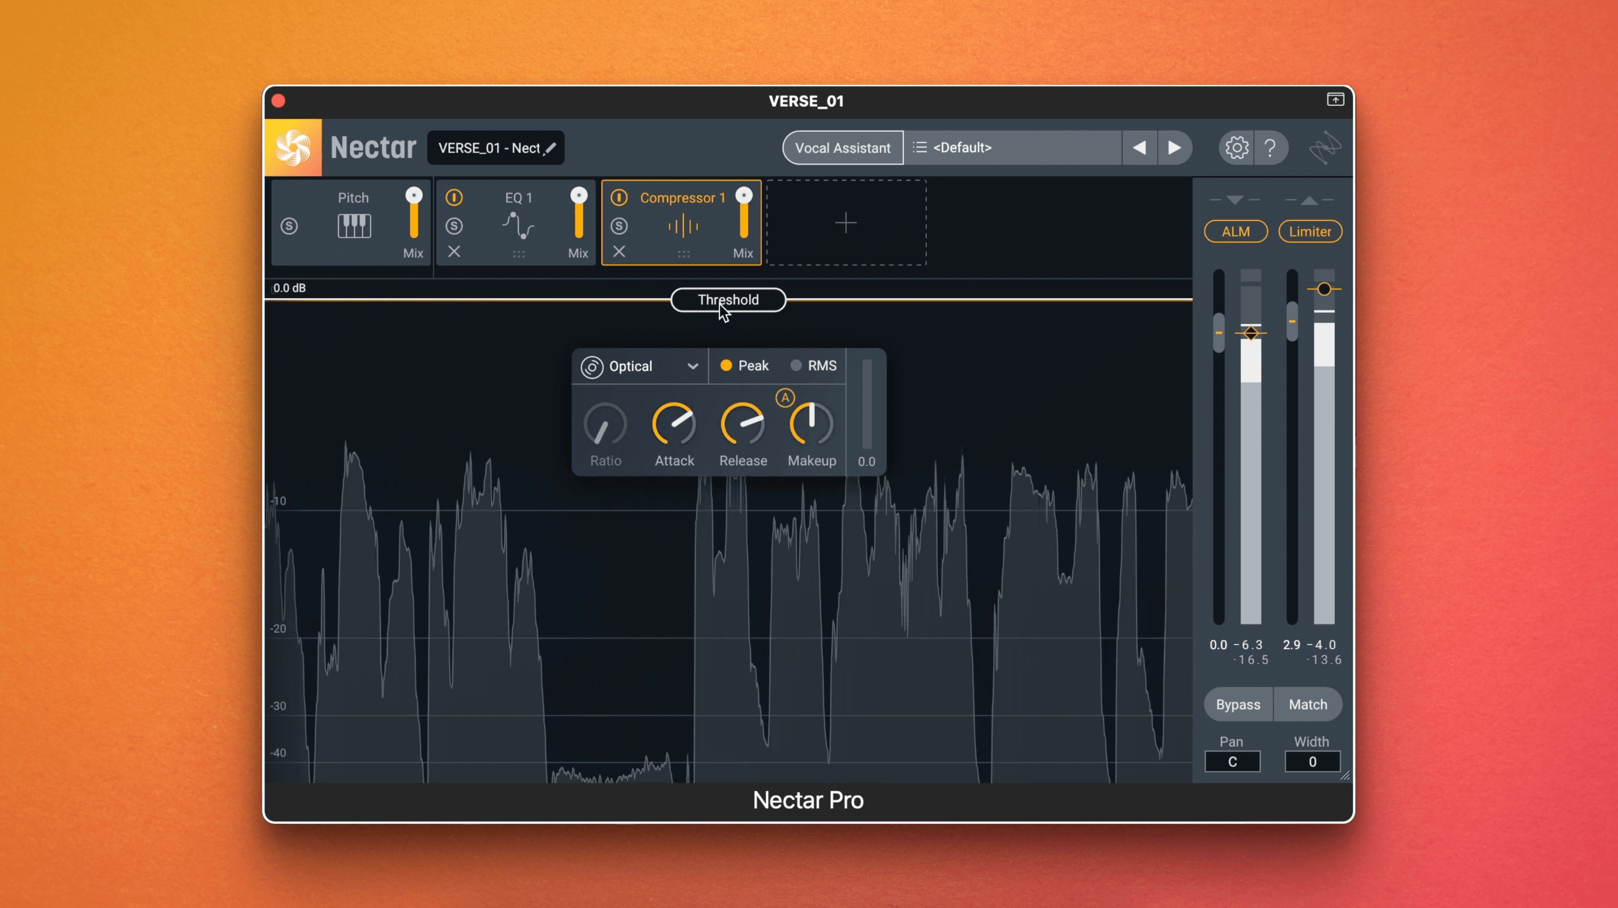
Task: Click the Nectar pinwheel logo icon
Action: 293,147
